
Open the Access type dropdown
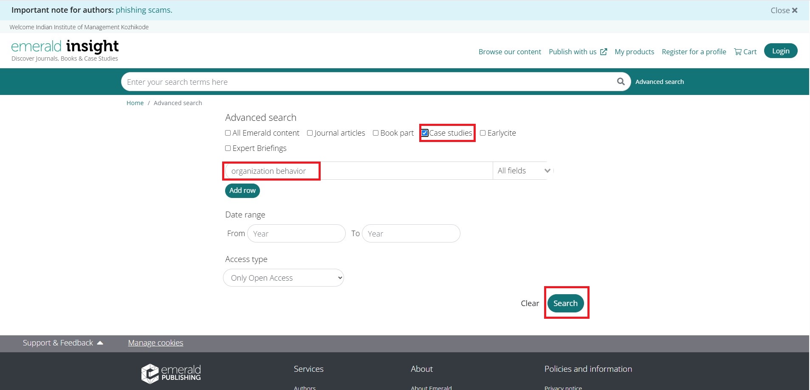(283, 278)
